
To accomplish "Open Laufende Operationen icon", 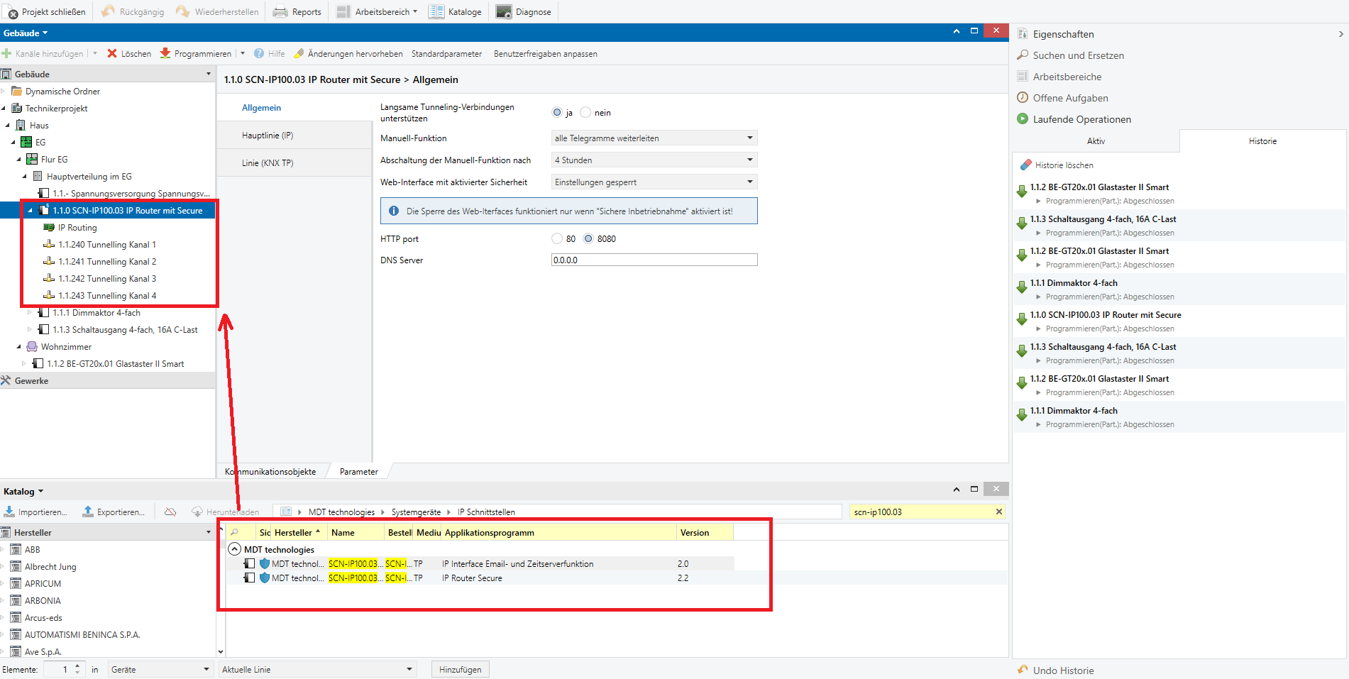I will tap(1023, 118).
